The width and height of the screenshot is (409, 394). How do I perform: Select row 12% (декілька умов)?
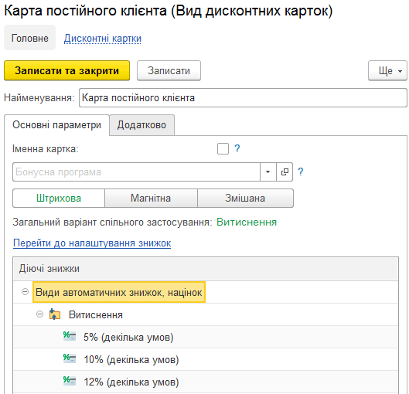(206, 382)
